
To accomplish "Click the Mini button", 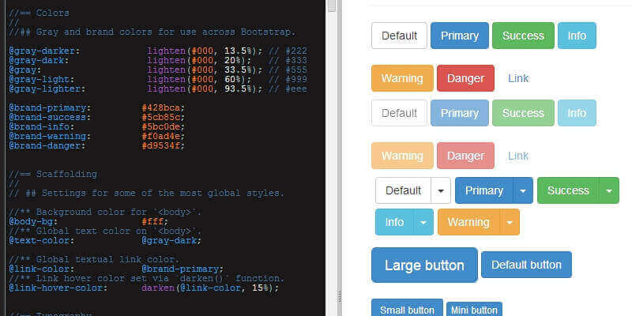I will point(474,310).
